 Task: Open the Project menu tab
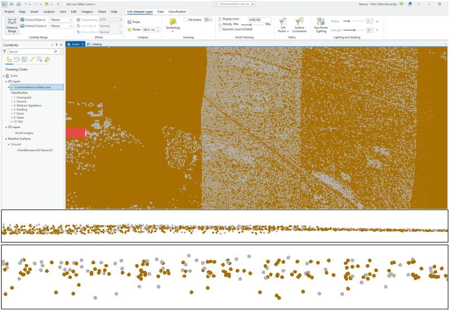click(x=9, y=12)
